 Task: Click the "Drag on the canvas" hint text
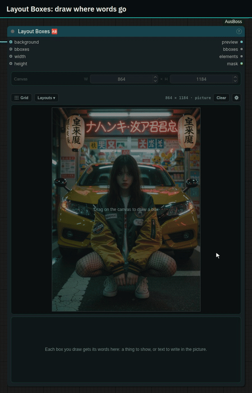pos(126,209)
